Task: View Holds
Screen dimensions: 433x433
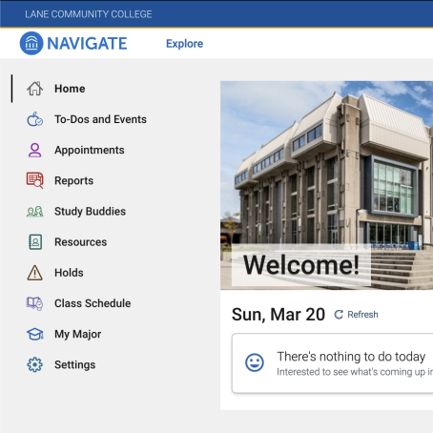Action: click(69, 273)
